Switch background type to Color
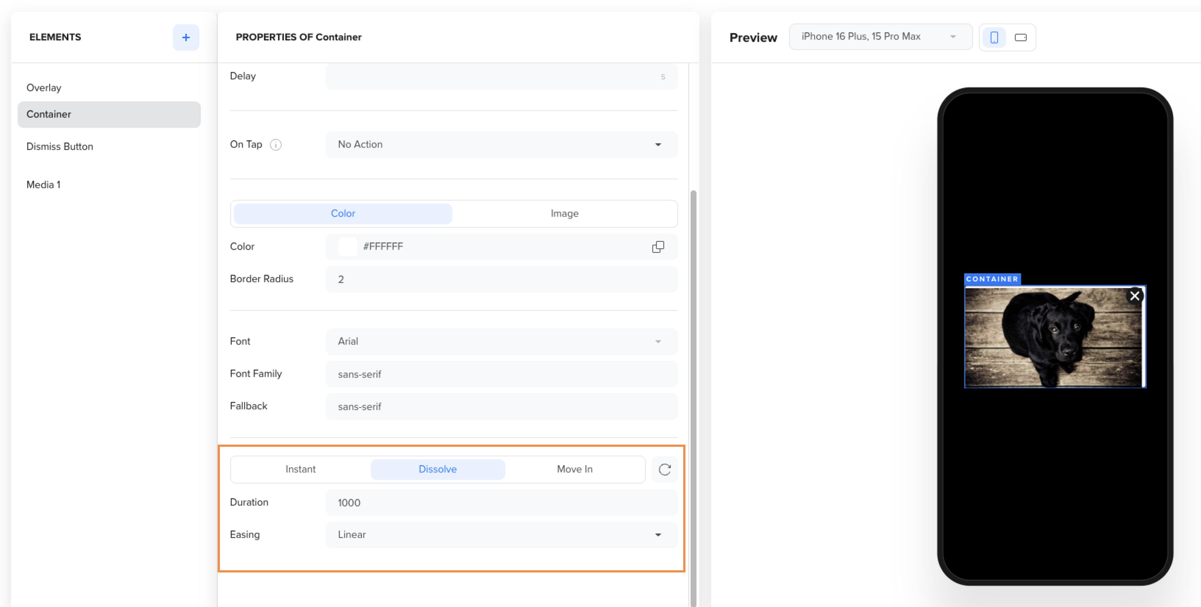 [x=343, y=213]
